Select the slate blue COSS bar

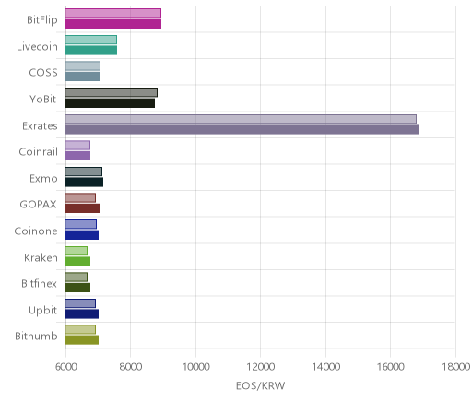pyautogui.click(x=83, y=77)
